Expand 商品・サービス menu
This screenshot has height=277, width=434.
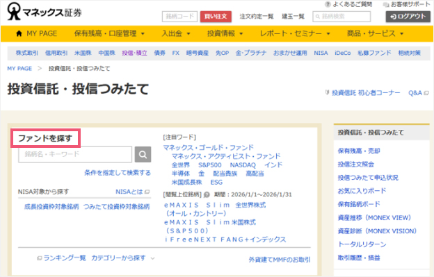[376, 34]
